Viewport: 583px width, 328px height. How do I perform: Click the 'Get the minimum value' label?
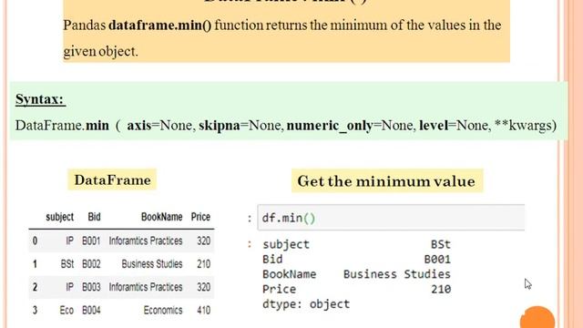tap(386, 181)
